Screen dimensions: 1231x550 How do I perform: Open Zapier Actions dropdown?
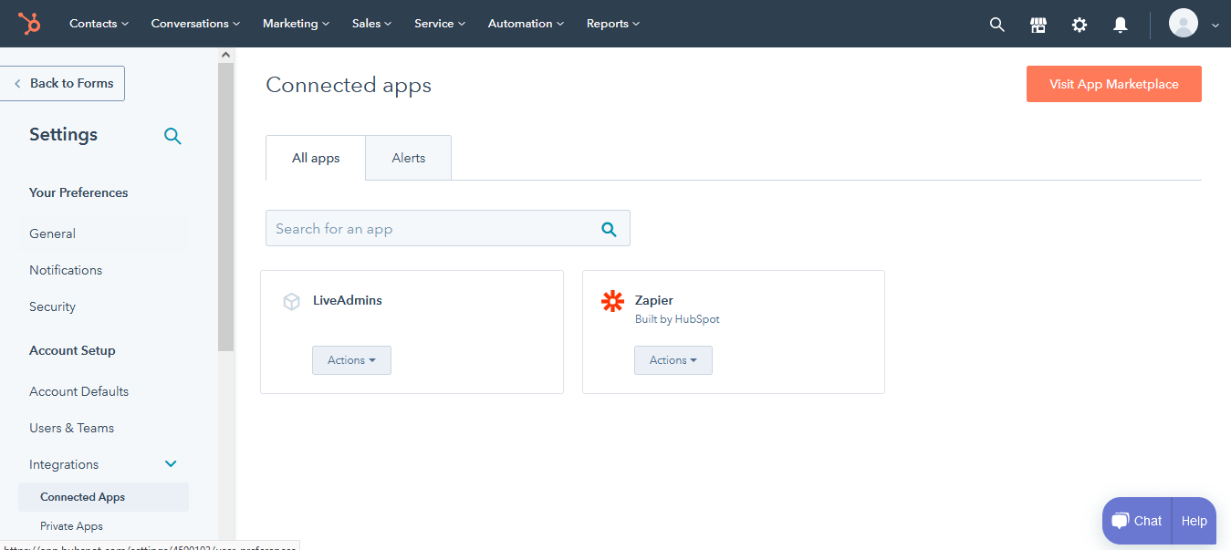coord(673,360)
